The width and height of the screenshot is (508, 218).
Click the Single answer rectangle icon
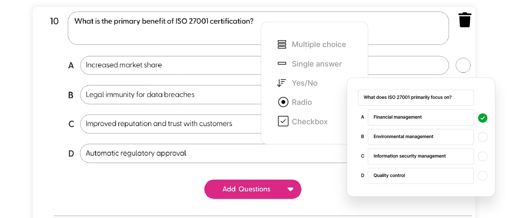(282, 63)
